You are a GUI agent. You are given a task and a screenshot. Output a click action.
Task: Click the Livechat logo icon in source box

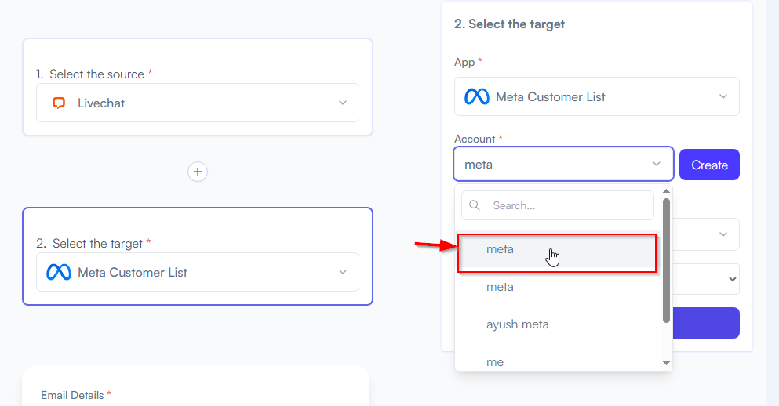click(59, 103)
